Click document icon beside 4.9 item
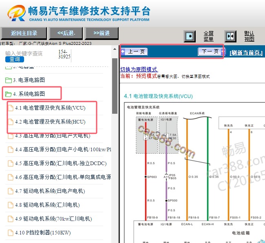Viewport: 265px width, 243px height. (x=11, y=219)
